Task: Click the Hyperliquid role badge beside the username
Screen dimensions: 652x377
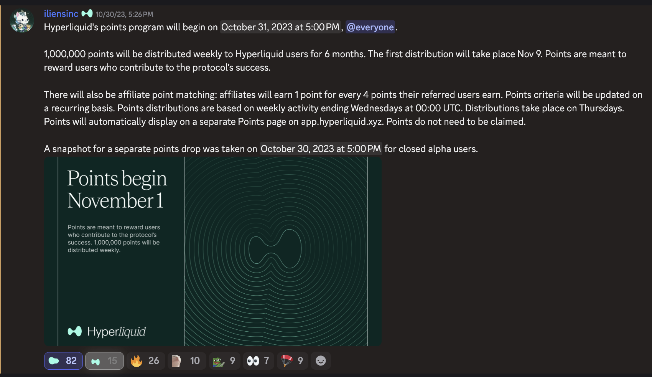Action: (x=87, y=14)
